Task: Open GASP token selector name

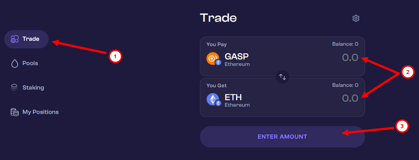Action: pyautogui.click(x=237, y=57)
